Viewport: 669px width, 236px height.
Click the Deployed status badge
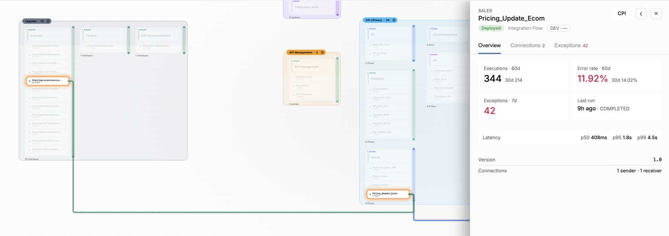(491, 28)
